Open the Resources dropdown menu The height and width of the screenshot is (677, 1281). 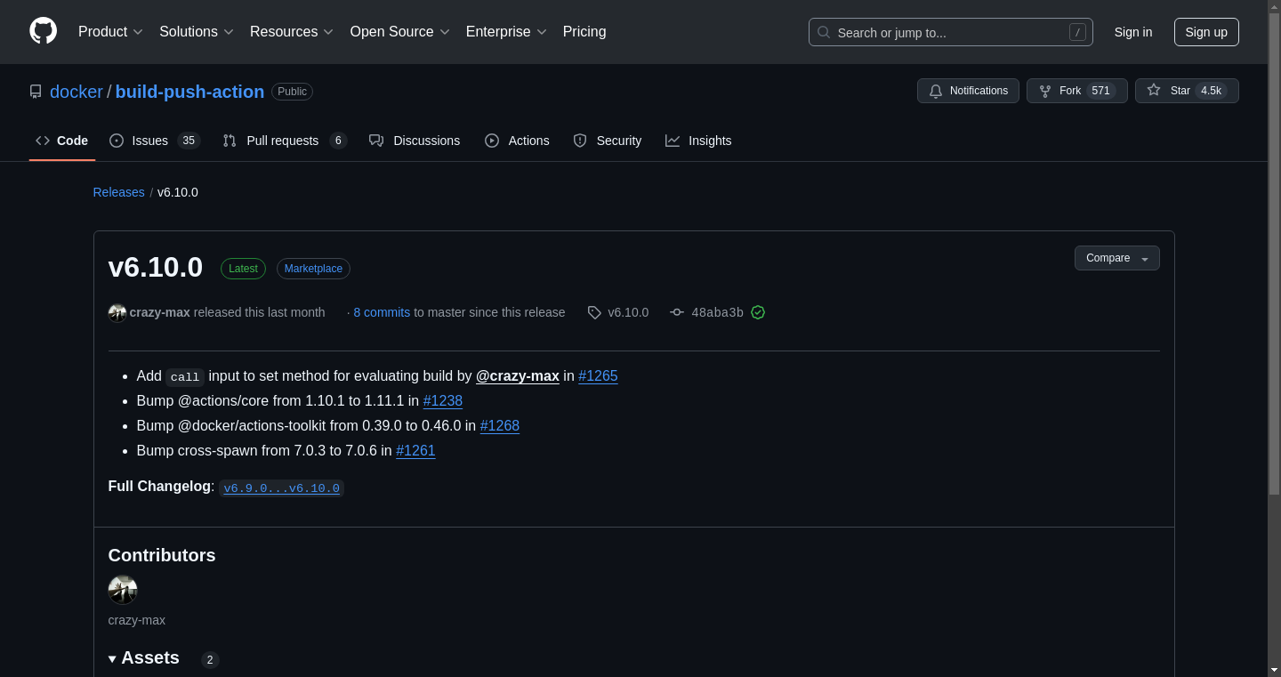pyautogui.click(x=292, y=32)
